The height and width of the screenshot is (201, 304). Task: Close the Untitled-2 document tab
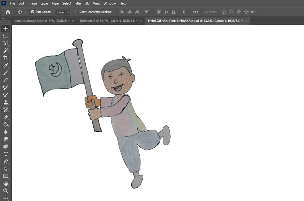point(140,21)
